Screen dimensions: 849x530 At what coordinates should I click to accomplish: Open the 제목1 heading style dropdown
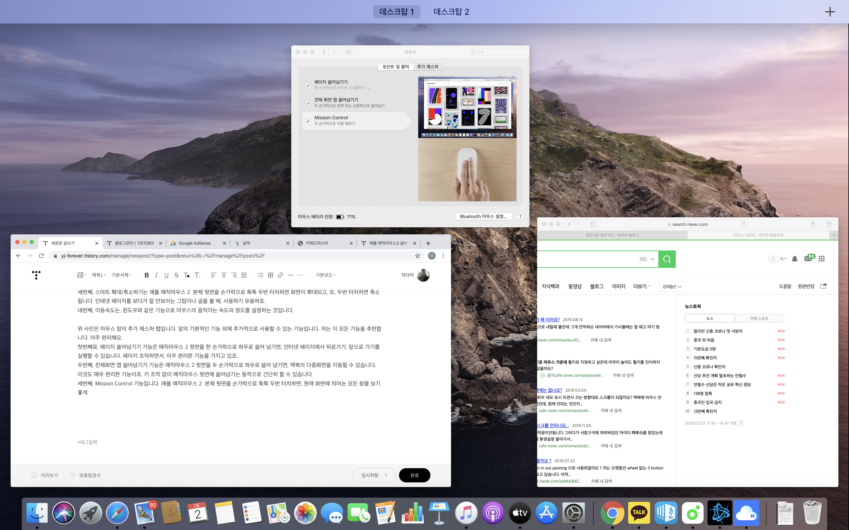click(x=98, y=275)
